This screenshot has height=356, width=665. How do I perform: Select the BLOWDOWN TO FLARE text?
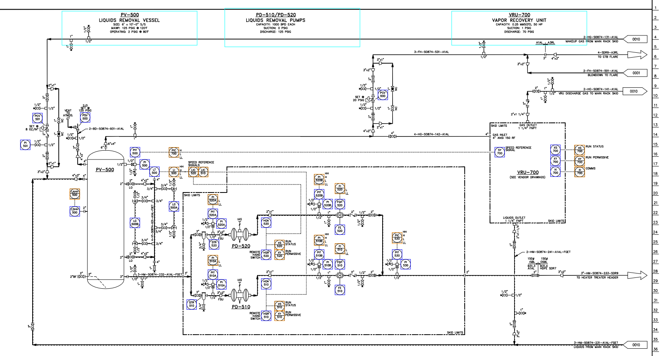[603, 75]
